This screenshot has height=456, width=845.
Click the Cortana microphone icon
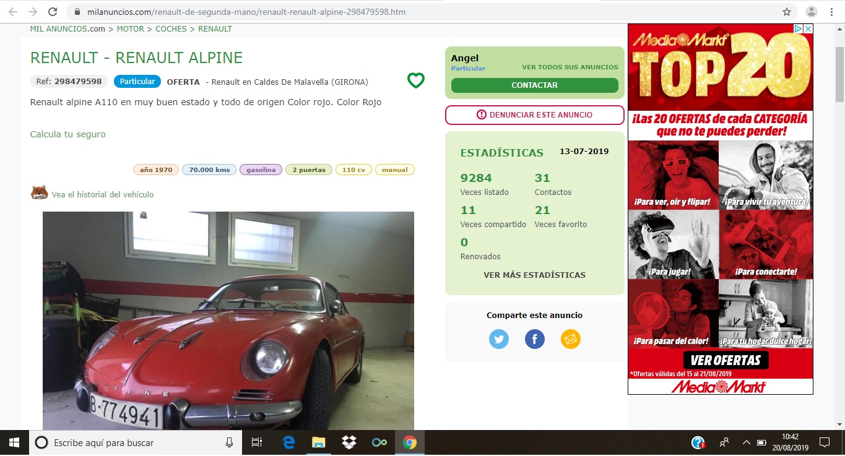[x=229, y=442]
